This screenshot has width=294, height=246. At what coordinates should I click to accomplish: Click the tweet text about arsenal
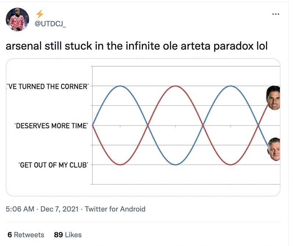pyautogui.click(x=136, y=47)
